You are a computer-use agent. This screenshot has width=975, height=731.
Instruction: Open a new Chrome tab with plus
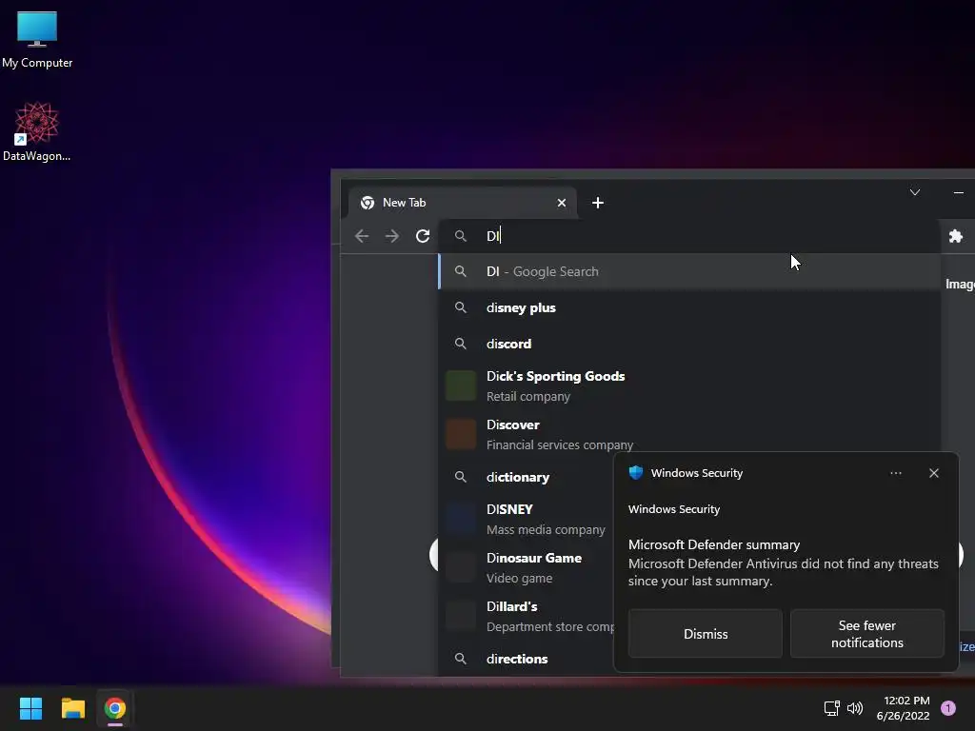point(598,203)
